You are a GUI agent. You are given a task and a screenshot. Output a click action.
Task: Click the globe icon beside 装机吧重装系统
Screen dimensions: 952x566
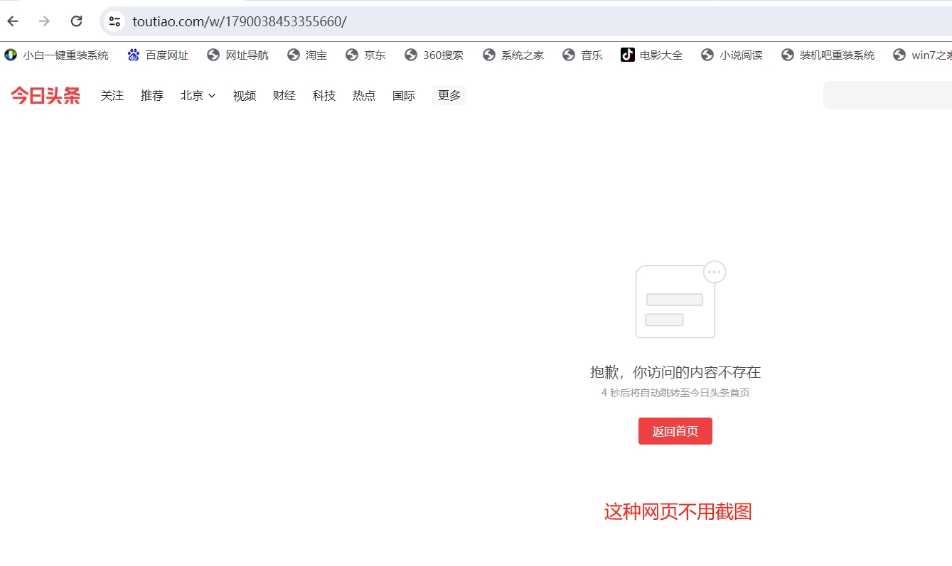point(788,55)
